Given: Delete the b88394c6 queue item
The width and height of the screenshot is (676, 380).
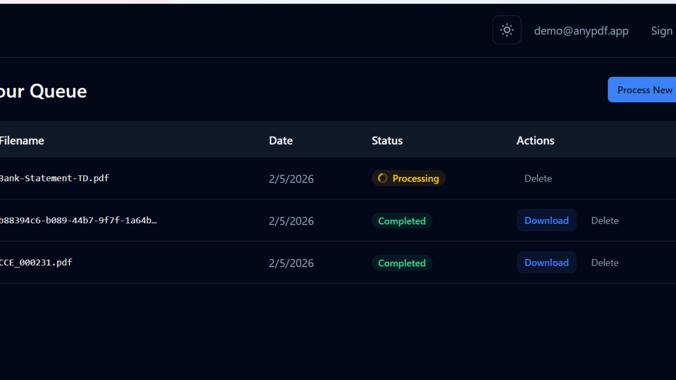Looking at the screenshot, I should (x=605, y=220).
